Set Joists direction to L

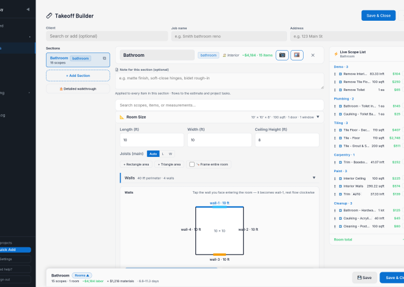coord(163,154)
